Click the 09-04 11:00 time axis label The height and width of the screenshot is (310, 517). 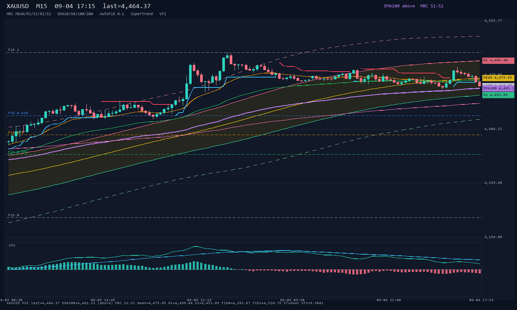tap(389, 300)
